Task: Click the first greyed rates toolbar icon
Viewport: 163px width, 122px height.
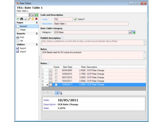Action: (x=44, y=93)
